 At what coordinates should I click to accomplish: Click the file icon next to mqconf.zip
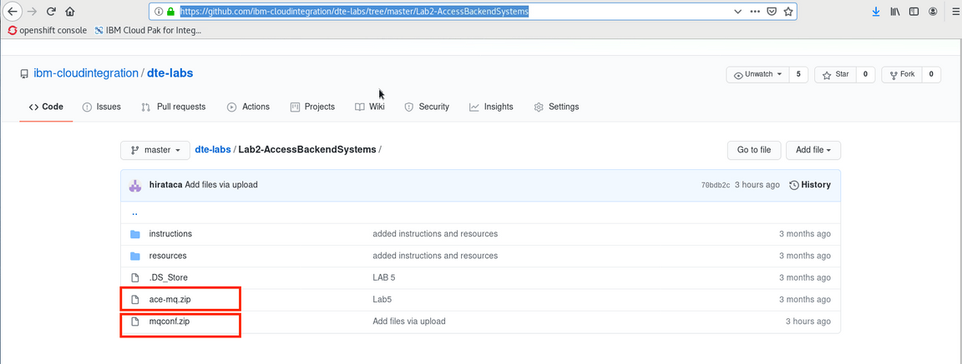135,322
